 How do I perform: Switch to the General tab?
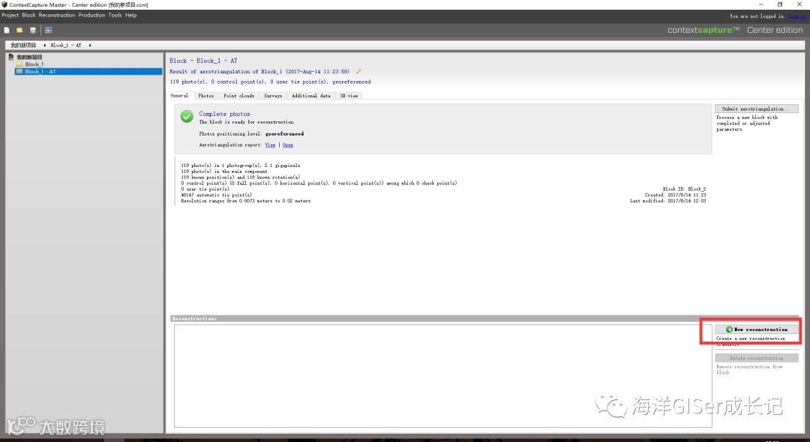click(x=179, y=95)
